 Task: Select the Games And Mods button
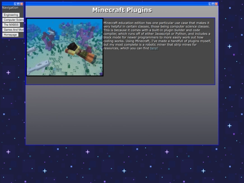(13, 30)
